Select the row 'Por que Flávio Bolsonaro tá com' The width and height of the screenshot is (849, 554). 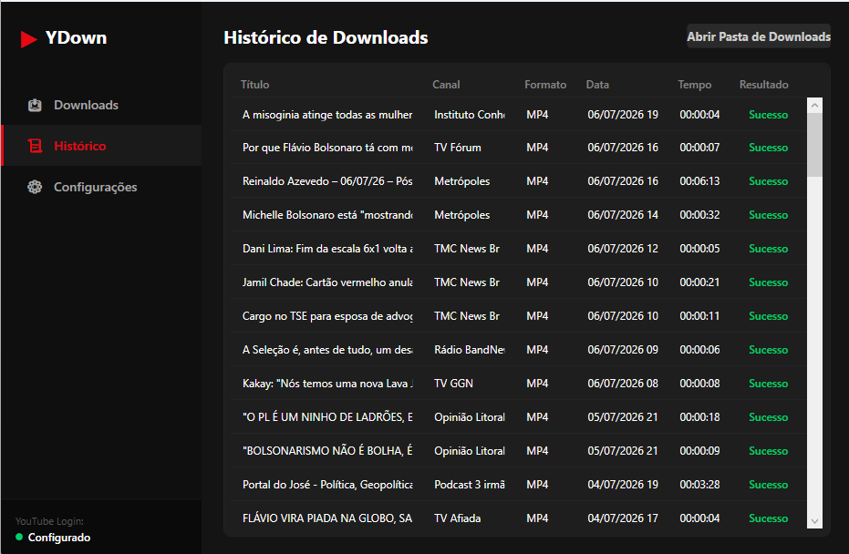(519, 148)
